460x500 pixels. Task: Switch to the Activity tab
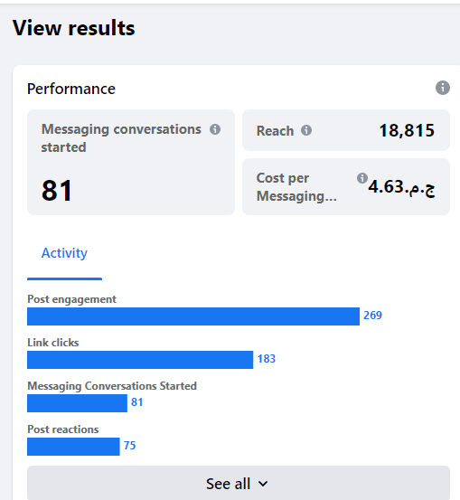tap(64, 253)
